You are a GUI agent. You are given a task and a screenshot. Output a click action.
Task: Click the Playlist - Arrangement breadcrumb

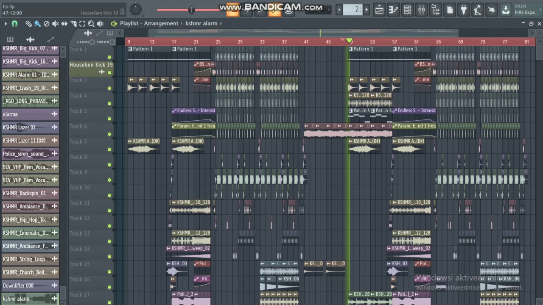[x=149, y=24]
